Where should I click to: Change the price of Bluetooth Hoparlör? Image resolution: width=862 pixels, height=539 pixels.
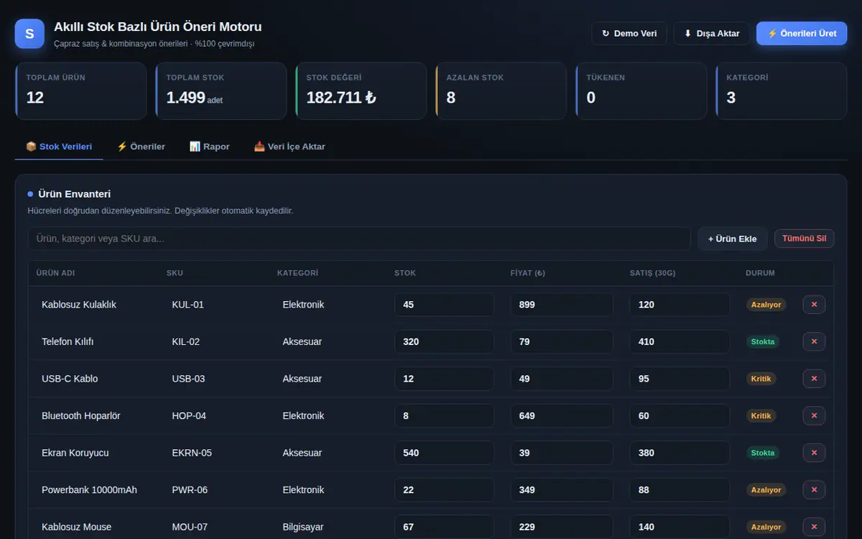pyautogui.click(x=562, y=415)
